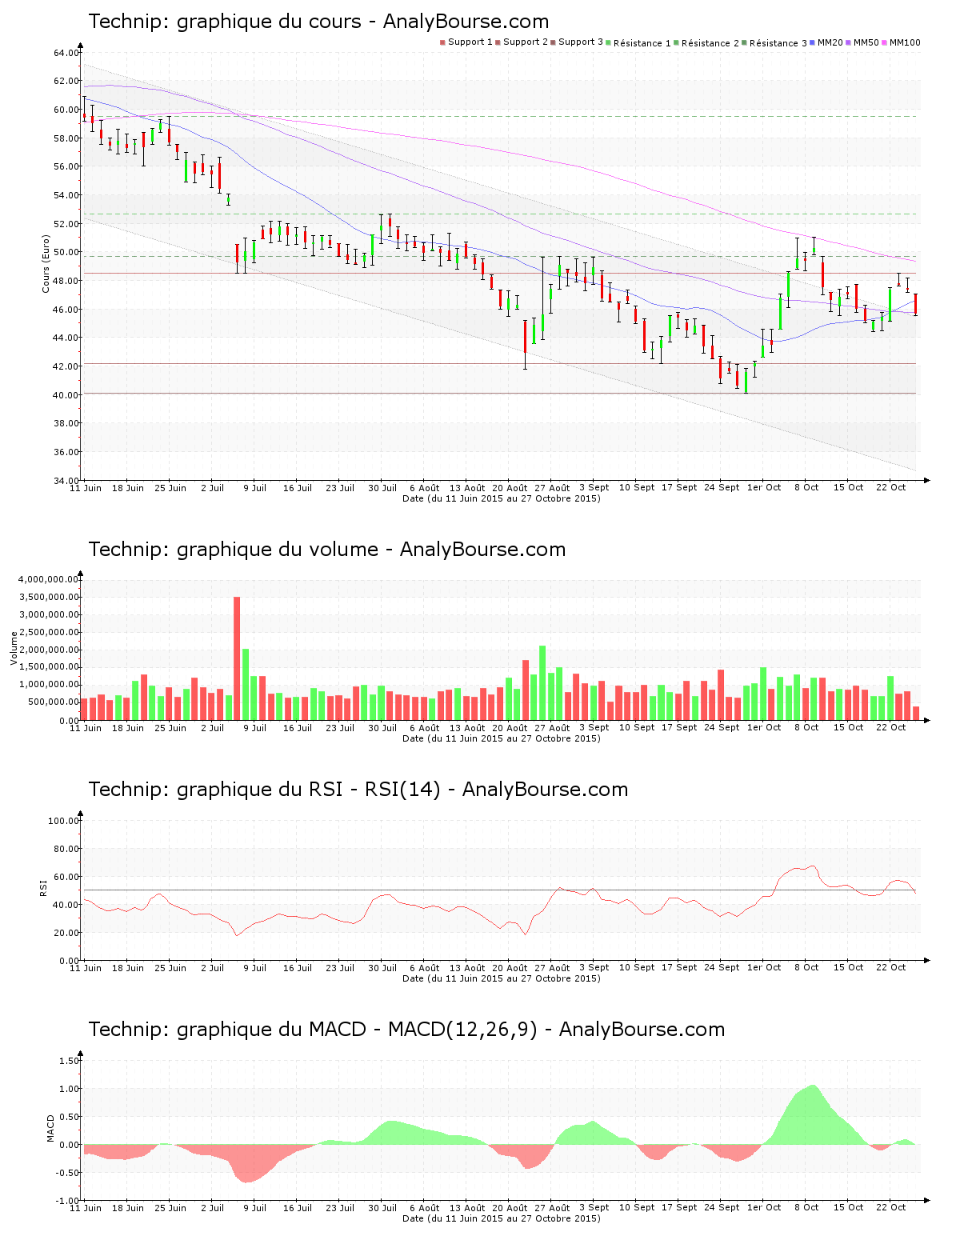Click the tallest red volume bar
The height and width of the screenshot is (1240, 960).
[237, 658]
